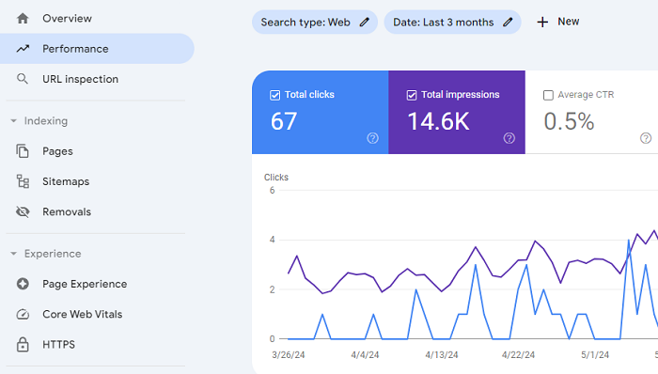
Task: Open help icon on Total impressions card
Action: pos(509,138)
